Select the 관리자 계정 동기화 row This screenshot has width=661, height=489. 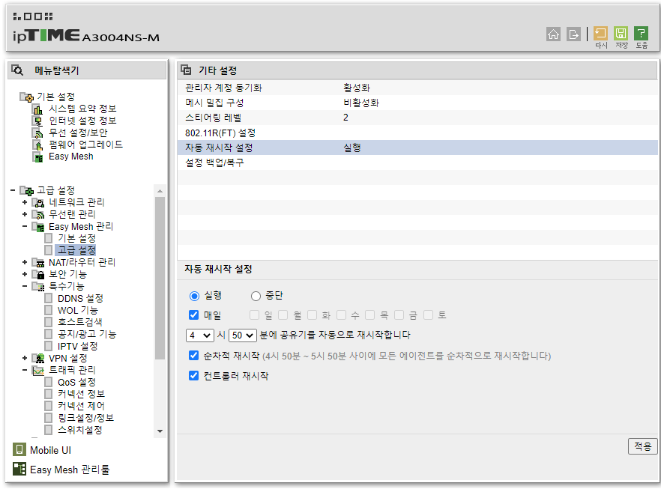417,88
